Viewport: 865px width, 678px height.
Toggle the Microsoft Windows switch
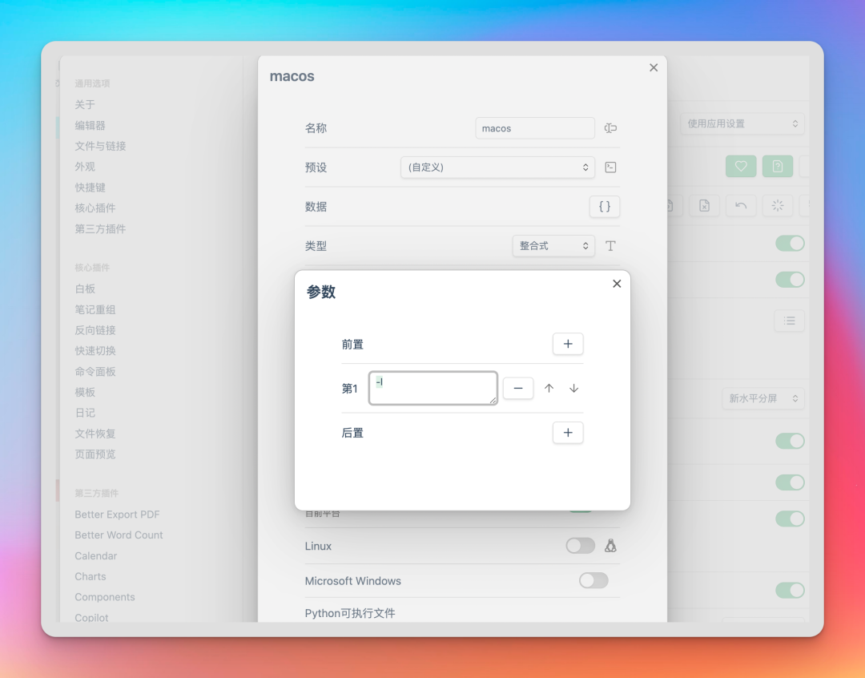point(593,581)
